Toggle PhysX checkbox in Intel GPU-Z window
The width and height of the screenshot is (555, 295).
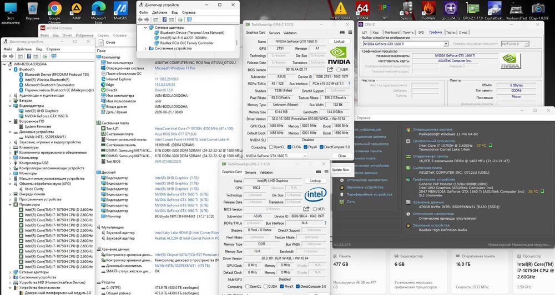point(282,287)
